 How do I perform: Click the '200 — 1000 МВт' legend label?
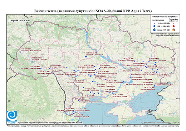tap(164, 26)
